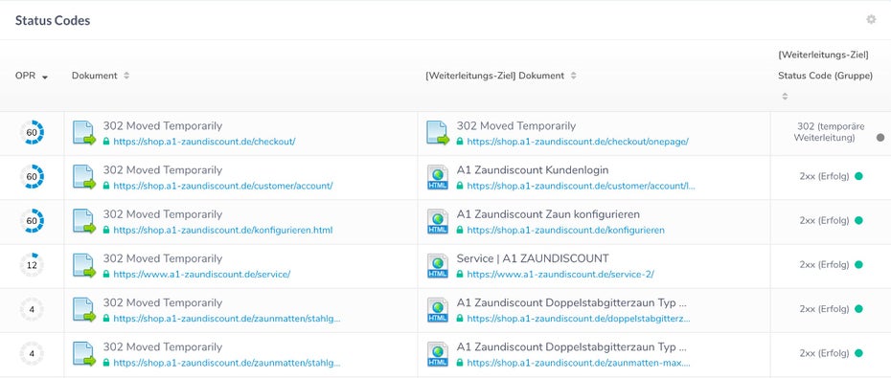Screen dimensions: 891x378
Task: Sort the Dokument column
Action: pos(126,76)
